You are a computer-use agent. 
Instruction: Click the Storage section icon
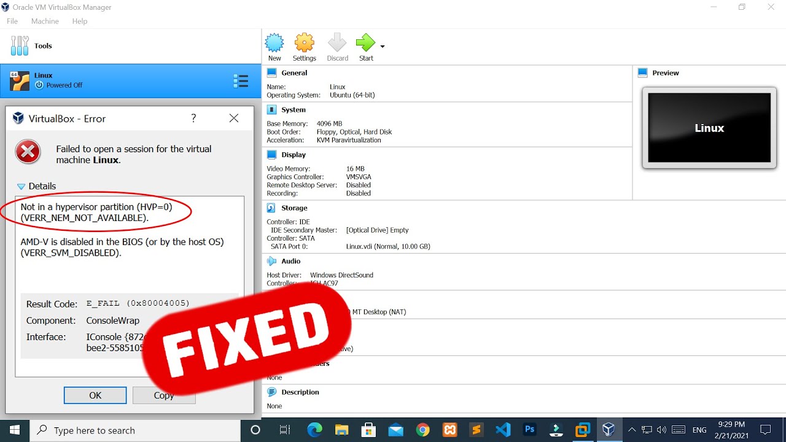(x=272, y=208)
